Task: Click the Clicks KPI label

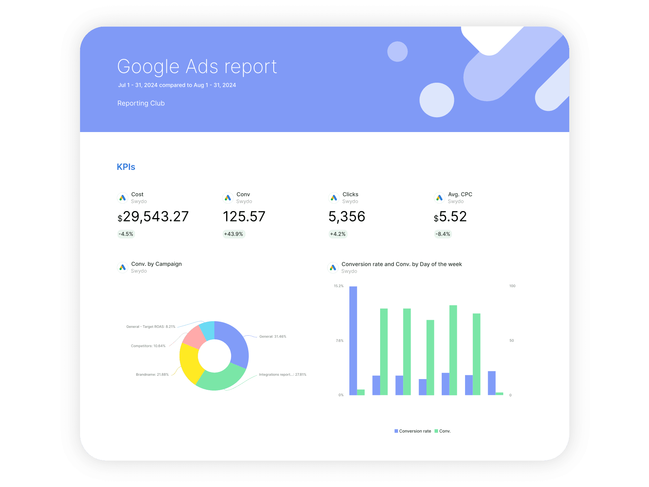Action: [350, 194]
